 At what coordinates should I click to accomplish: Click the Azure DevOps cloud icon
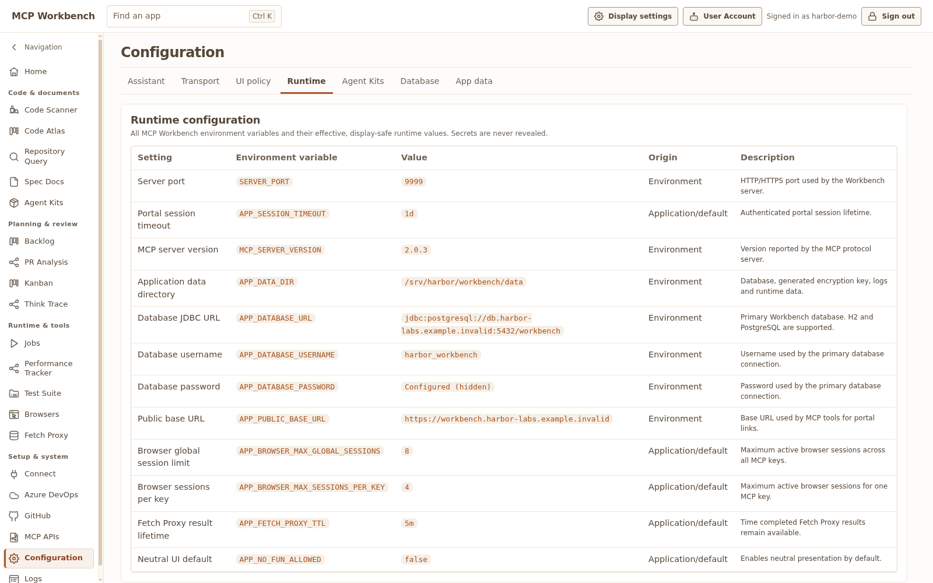14,495
